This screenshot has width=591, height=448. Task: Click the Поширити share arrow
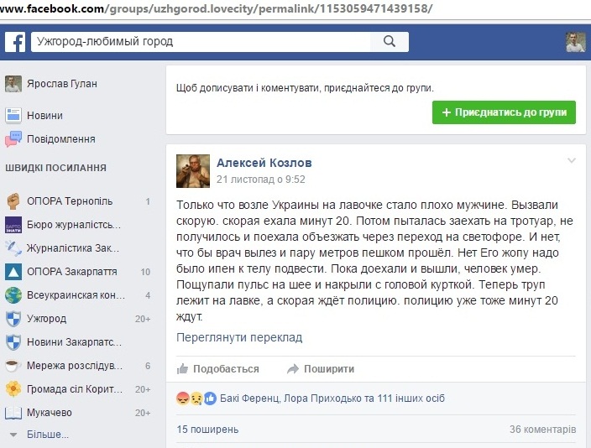(293, 369)
